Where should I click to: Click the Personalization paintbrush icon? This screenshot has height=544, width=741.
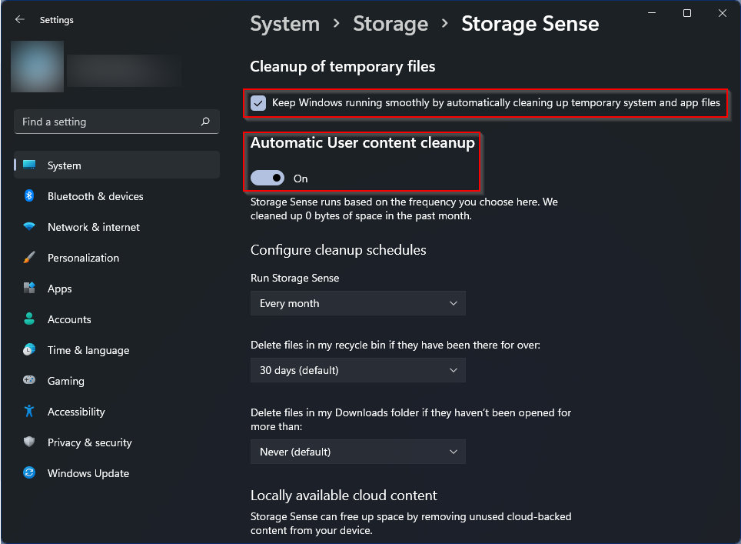(x=29, y=258)
